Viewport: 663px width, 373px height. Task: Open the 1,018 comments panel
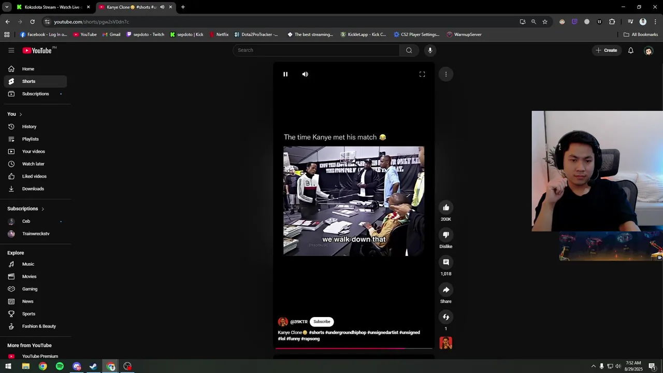[x=446, y=263]
